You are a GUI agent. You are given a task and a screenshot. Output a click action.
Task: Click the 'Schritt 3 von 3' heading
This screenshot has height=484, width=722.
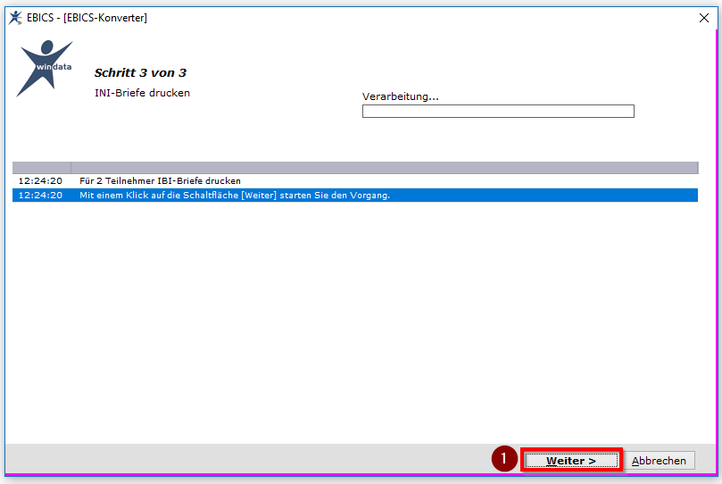coord(140,72)
